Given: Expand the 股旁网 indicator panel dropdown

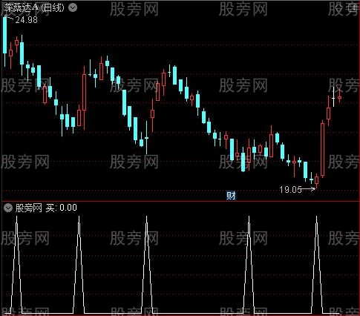Looking at the screenshot, I should coord(8,208).
